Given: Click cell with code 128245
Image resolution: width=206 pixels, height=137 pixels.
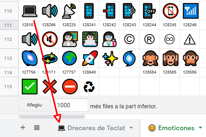Looking at the screenshot, I should coord(169,25).
